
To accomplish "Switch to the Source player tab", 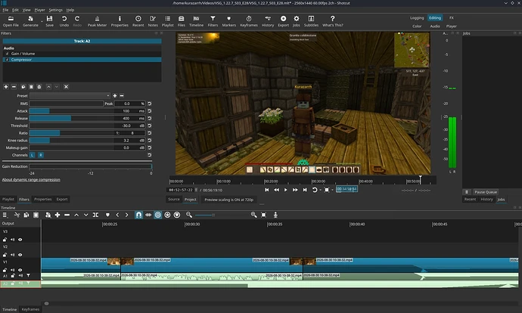I will click(x=174, y=200).
